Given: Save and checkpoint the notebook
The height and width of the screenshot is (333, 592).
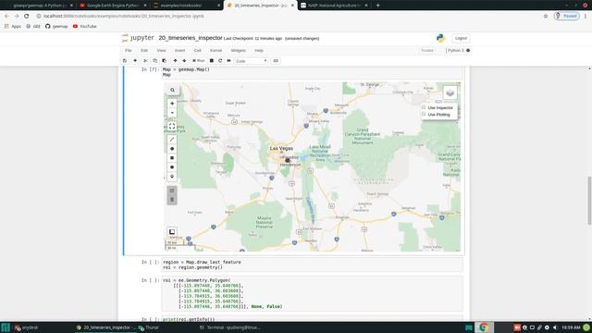Looking at the screenshot, I should pos(125,61).
